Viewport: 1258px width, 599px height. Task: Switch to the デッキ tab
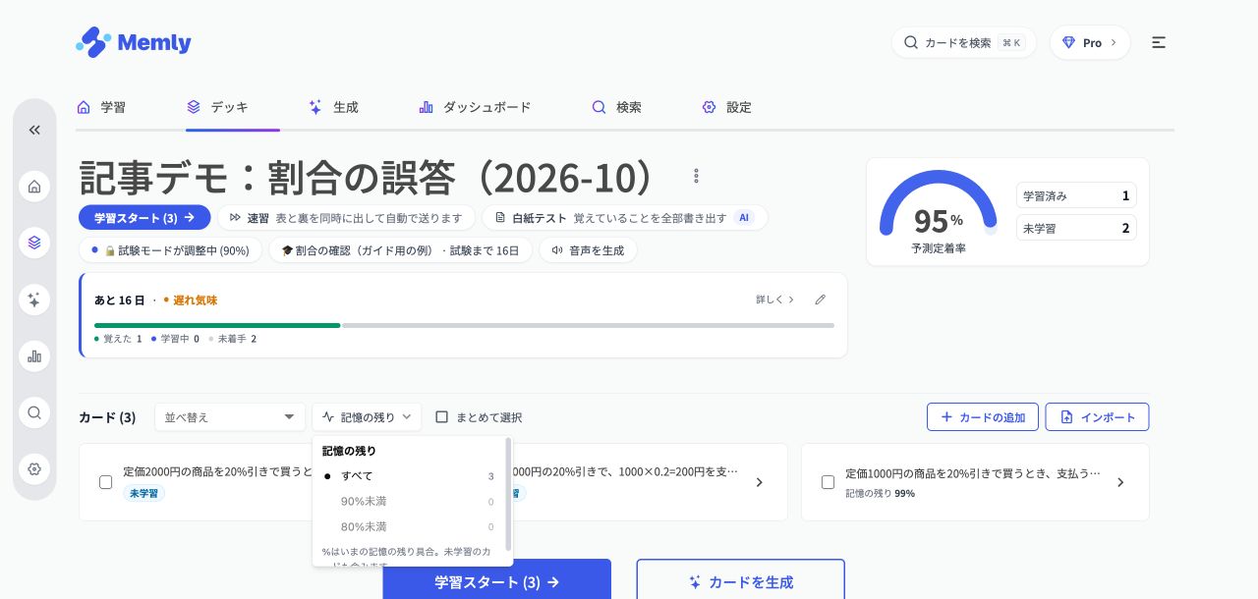218,107
